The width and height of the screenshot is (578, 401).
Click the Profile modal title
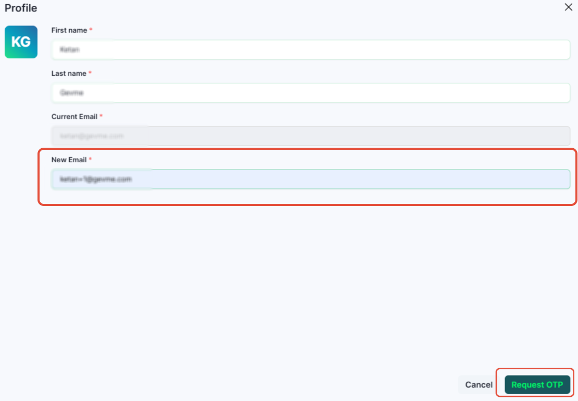click(20, 8)
